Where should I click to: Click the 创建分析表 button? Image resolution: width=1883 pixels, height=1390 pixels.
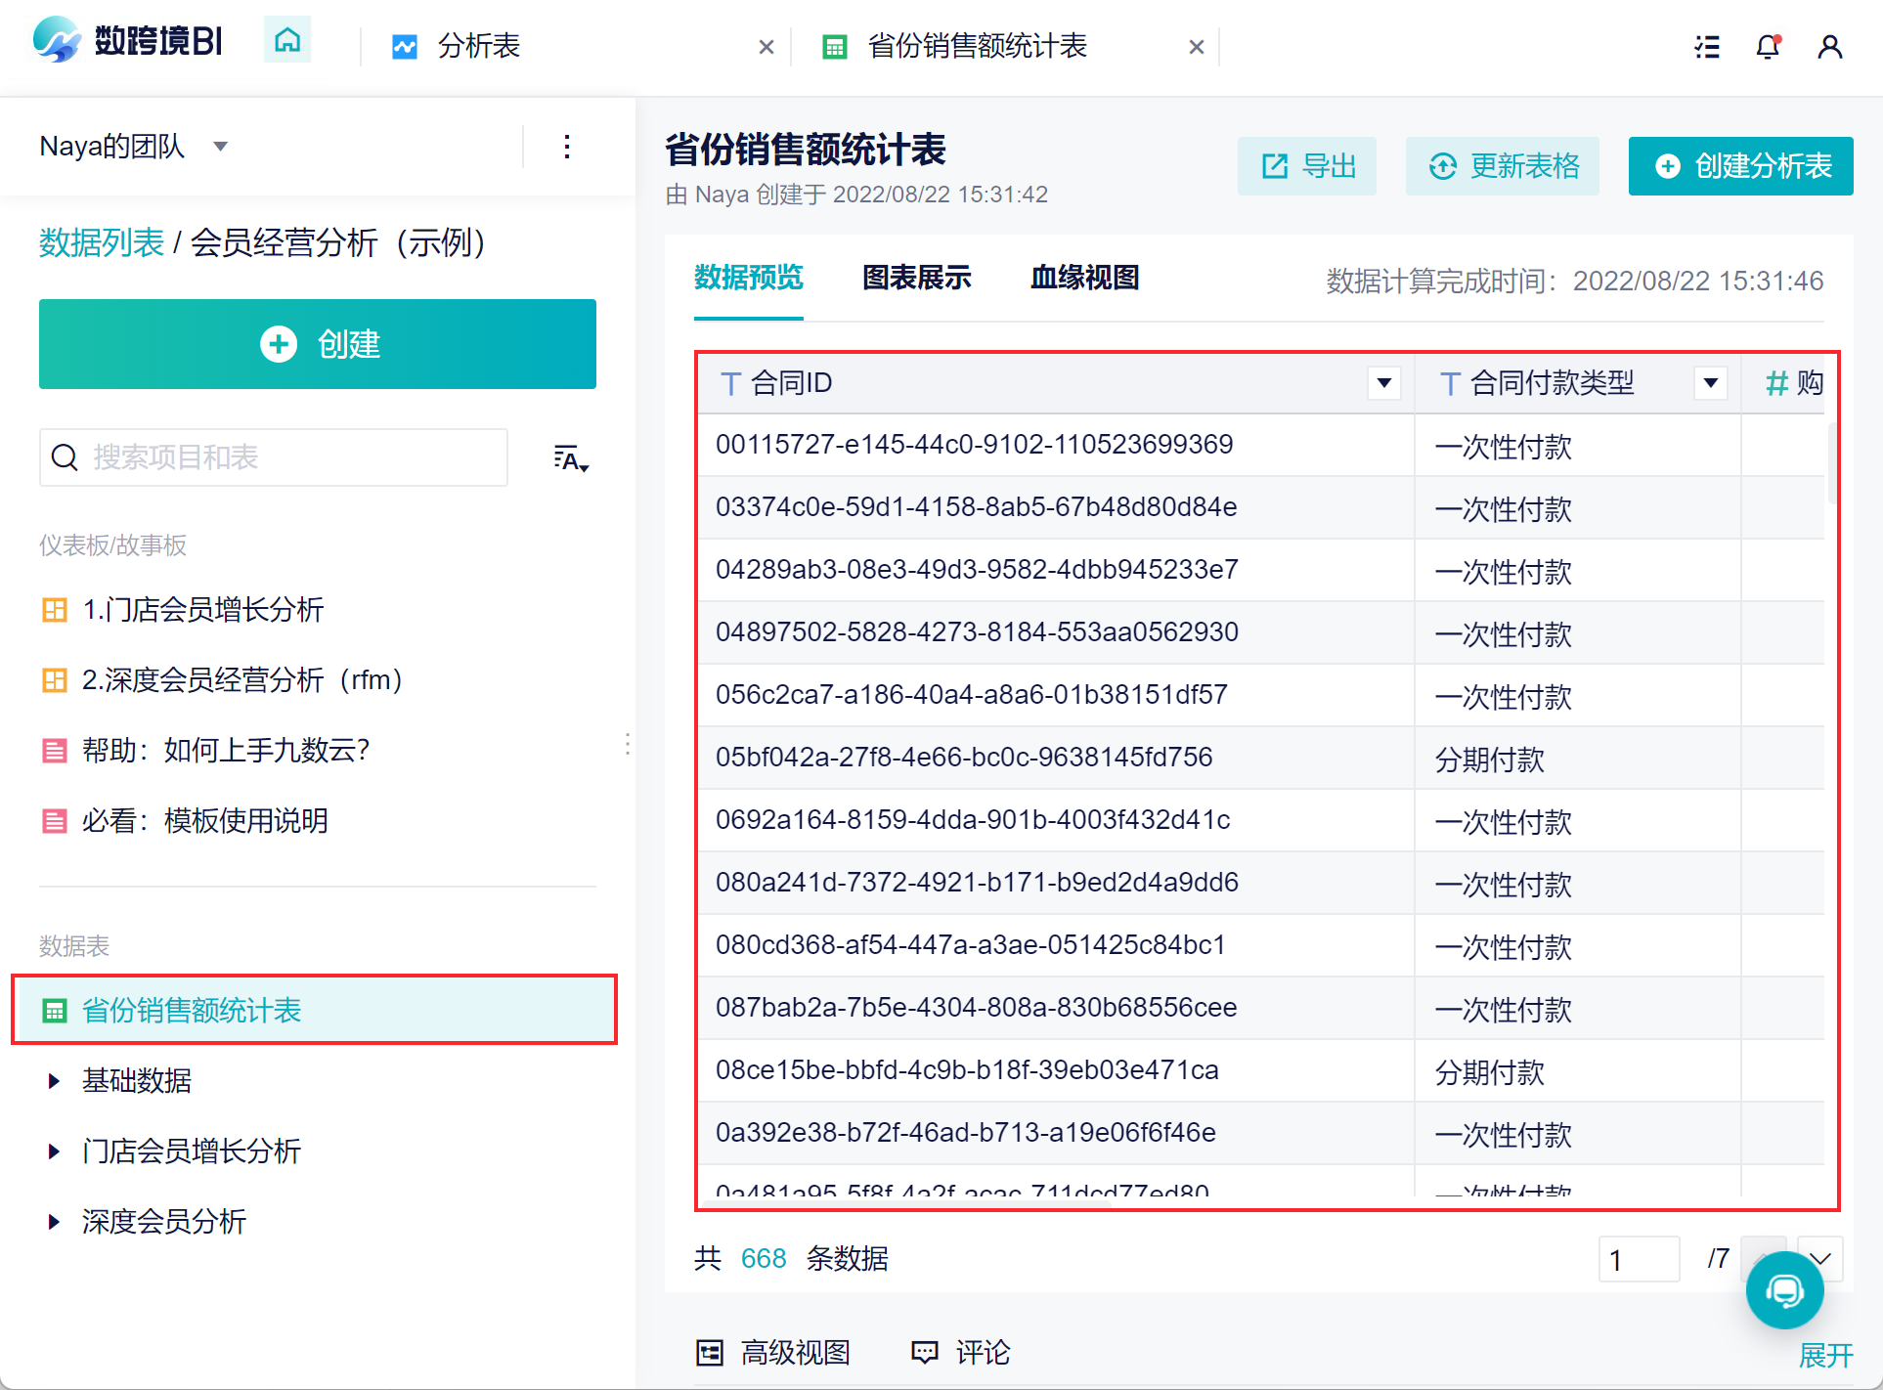coord(1740,166)
